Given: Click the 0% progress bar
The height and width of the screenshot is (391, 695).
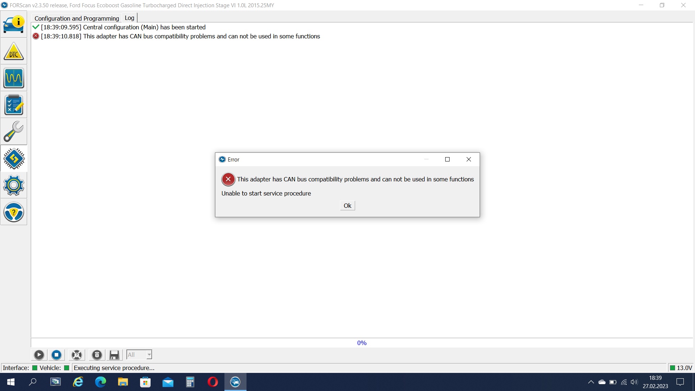Looking at the screenshot, I should coord(362,343).
